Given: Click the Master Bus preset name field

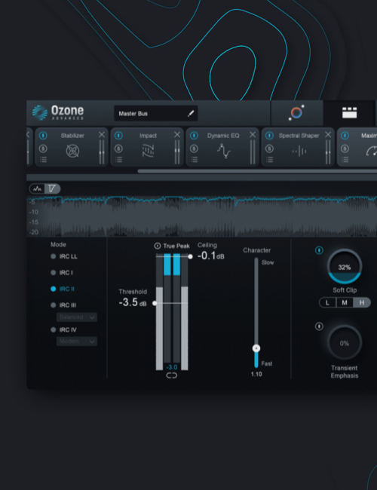Looking at the screenshot, I should 155,113.
